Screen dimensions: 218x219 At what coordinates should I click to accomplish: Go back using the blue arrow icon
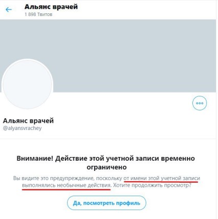9,10
